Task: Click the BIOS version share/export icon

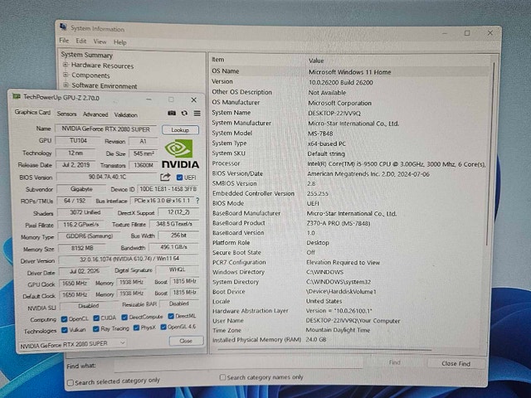Action: (x=165, y=177)
